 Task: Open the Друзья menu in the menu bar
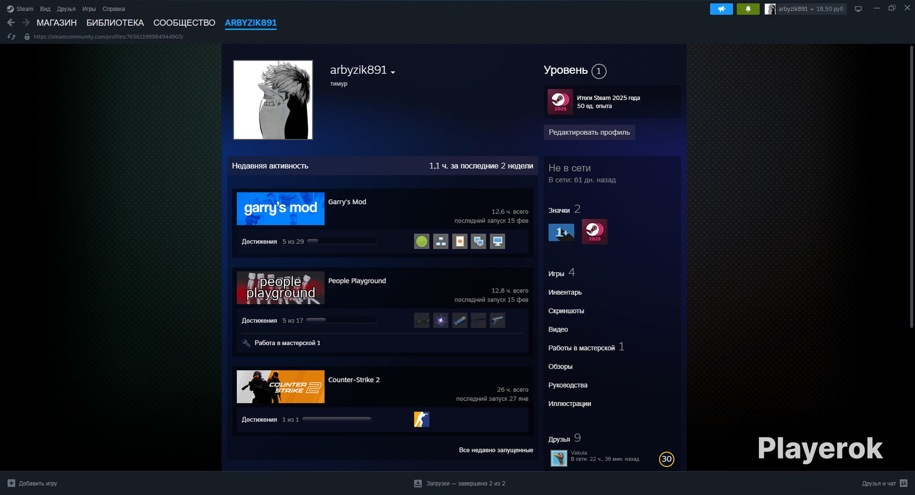[x=66, y=9]
